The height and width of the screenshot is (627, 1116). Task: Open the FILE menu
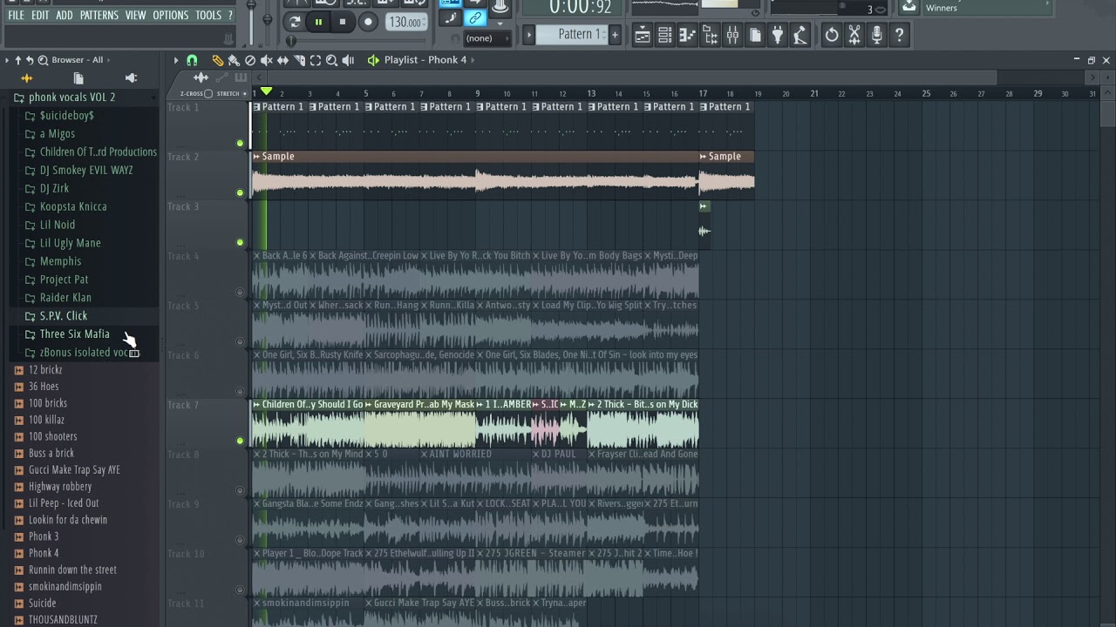17,16
